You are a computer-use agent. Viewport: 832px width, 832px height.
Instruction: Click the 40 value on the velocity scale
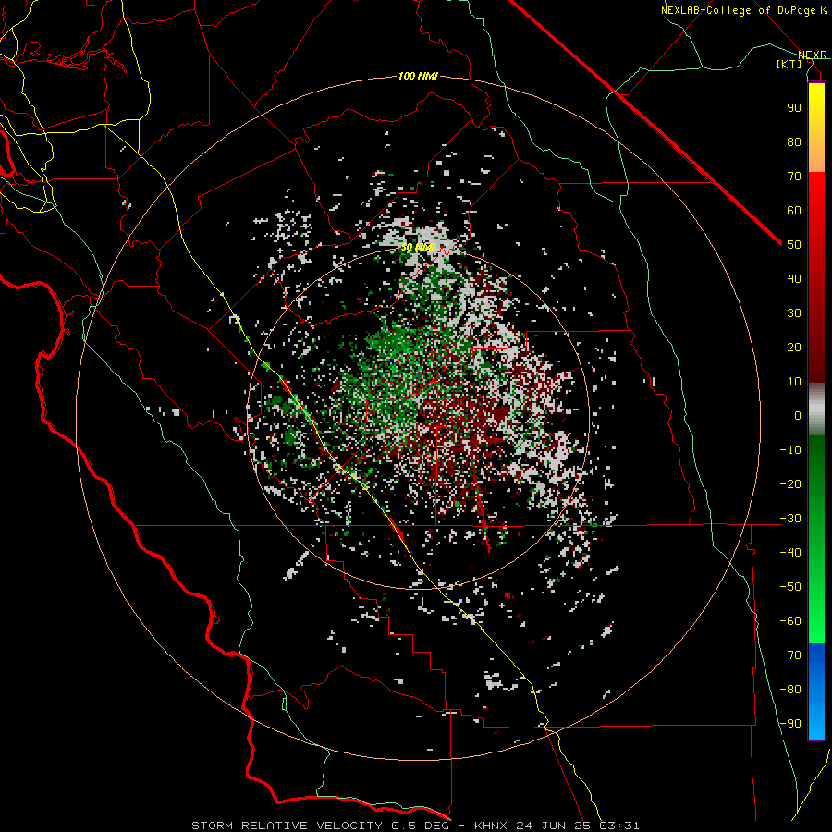click(x=794, y=278)
